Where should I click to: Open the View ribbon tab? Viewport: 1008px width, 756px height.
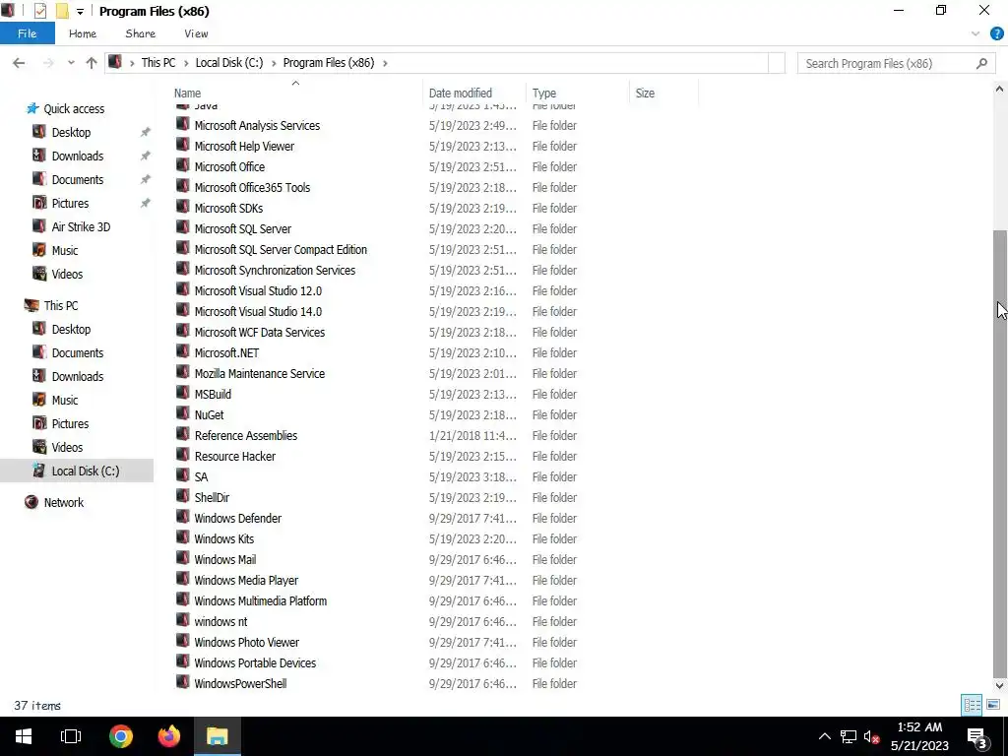(x=196, y=33)
